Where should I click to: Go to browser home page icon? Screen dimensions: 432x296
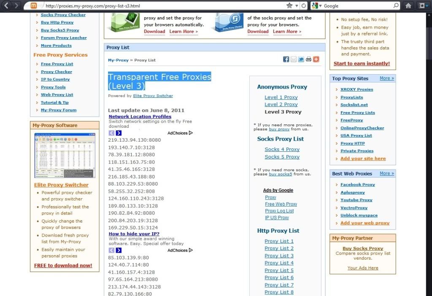pyautogui.click(x=408, y=5)
